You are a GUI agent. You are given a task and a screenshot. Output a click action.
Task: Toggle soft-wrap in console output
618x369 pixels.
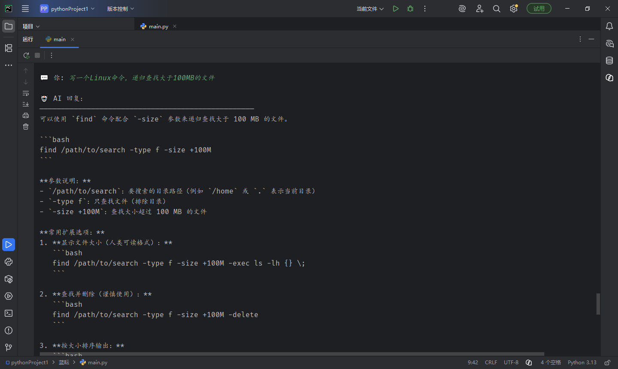pos(26,93)
